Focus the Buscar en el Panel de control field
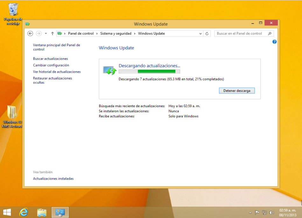302x218 pixels. tap(244, 33)
